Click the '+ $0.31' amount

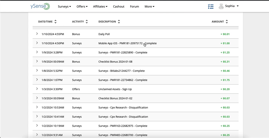tap(225, 62)
